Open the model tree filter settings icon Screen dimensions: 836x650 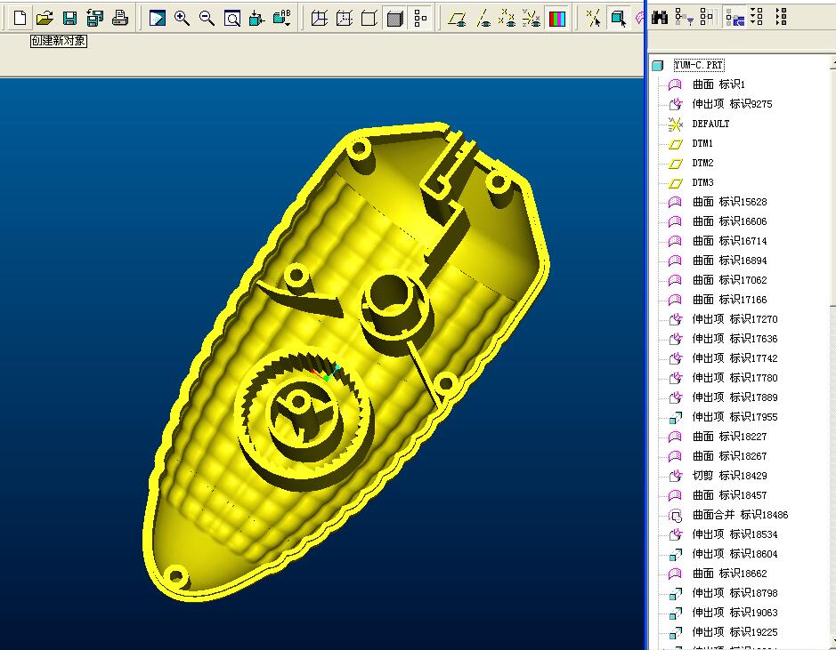click(x=684, y=17)
